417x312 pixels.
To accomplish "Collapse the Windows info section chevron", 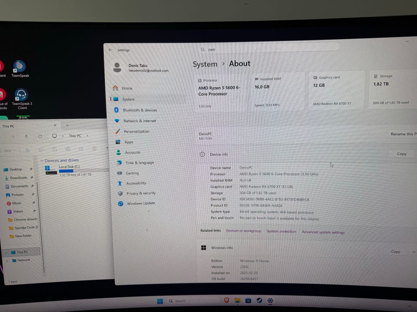I will point(414,252).
